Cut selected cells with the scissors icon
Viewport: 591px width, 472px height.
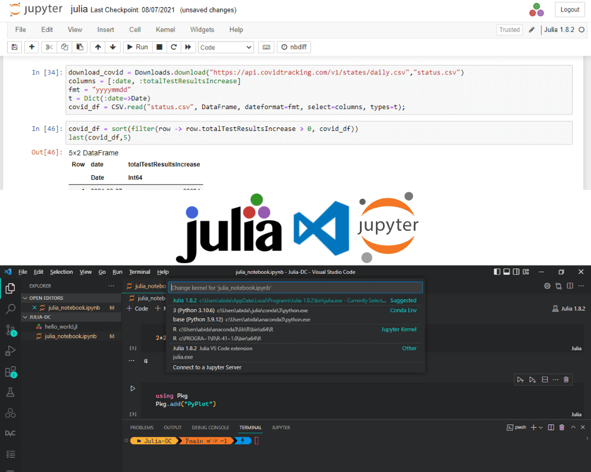point(49,47)
